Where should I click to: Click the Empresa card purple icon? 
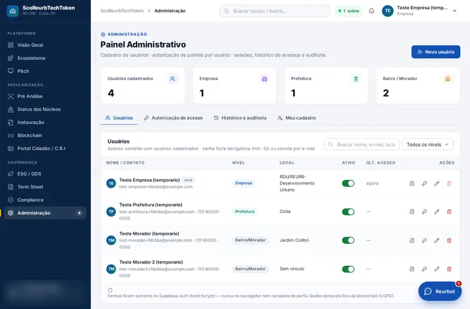coord(264,79)
